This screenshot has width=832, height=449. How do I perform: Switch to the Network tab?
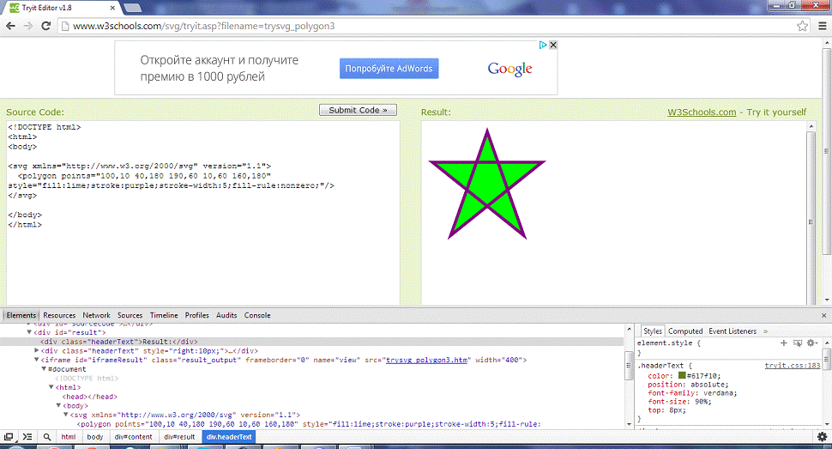click(x=96, y=315)
